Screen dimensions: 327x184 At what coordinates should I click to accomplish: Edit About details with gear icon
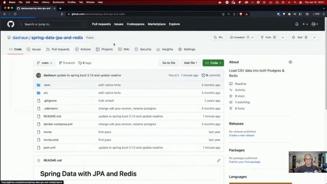tap(290, 62)
